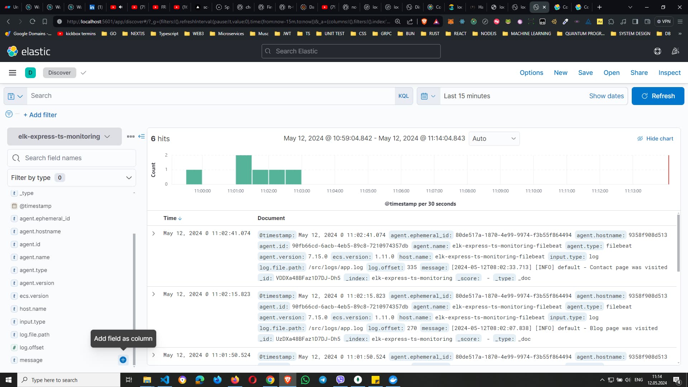Open the index pattern options three-dots icon
This screenshot has height=387, width=688.
pos(130,137)
